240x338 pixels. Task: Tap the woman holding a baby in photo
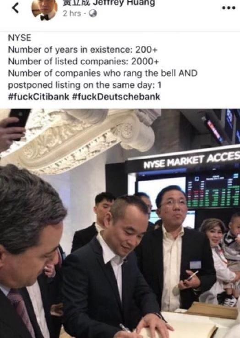pyautogui.click(x=218, y=259)
